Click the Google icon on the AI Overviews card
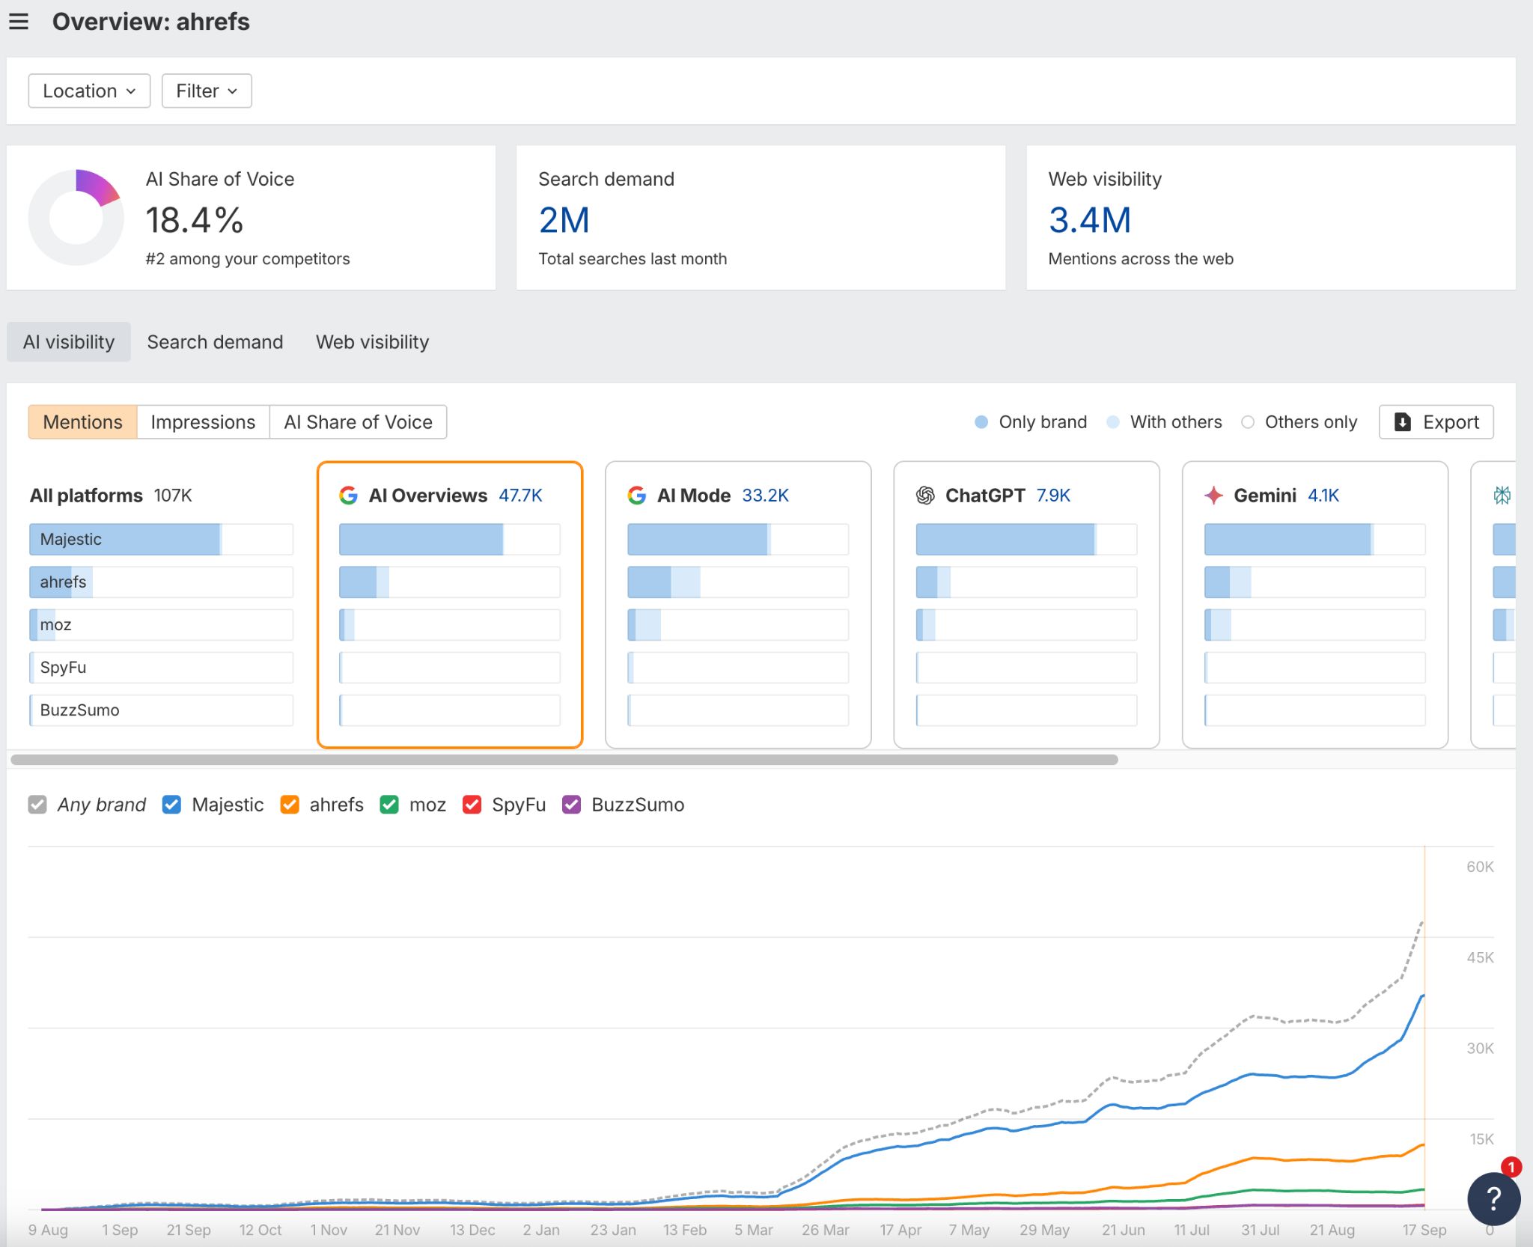The image size is (1533, 1247). (x=349, y=496)
